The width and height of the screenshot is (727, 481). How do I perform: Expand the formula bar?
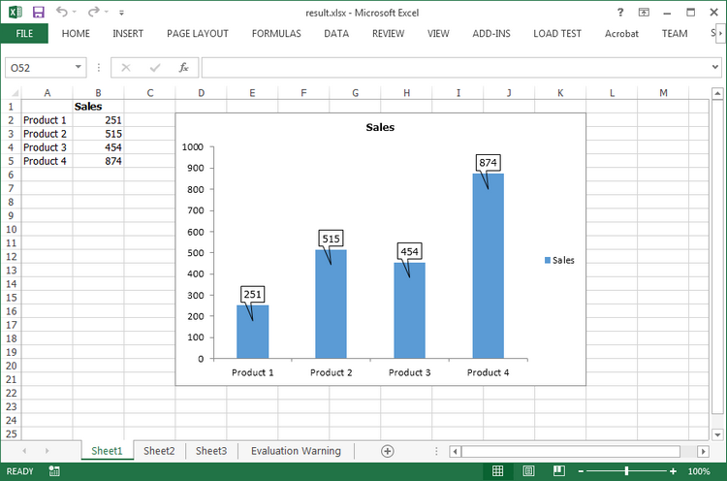coord(715,67)
